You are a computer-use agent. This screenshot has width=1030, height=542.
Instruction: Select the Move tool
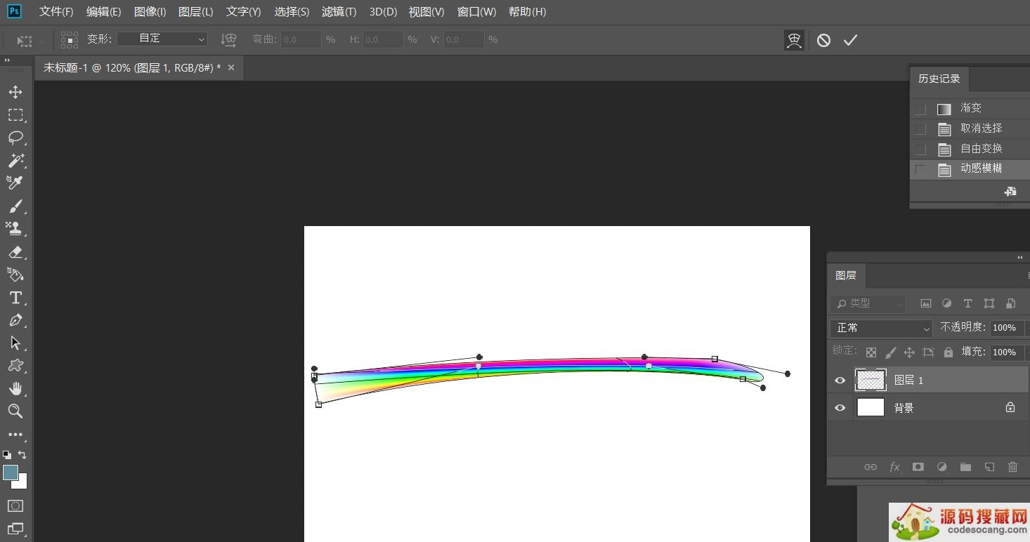15,92
